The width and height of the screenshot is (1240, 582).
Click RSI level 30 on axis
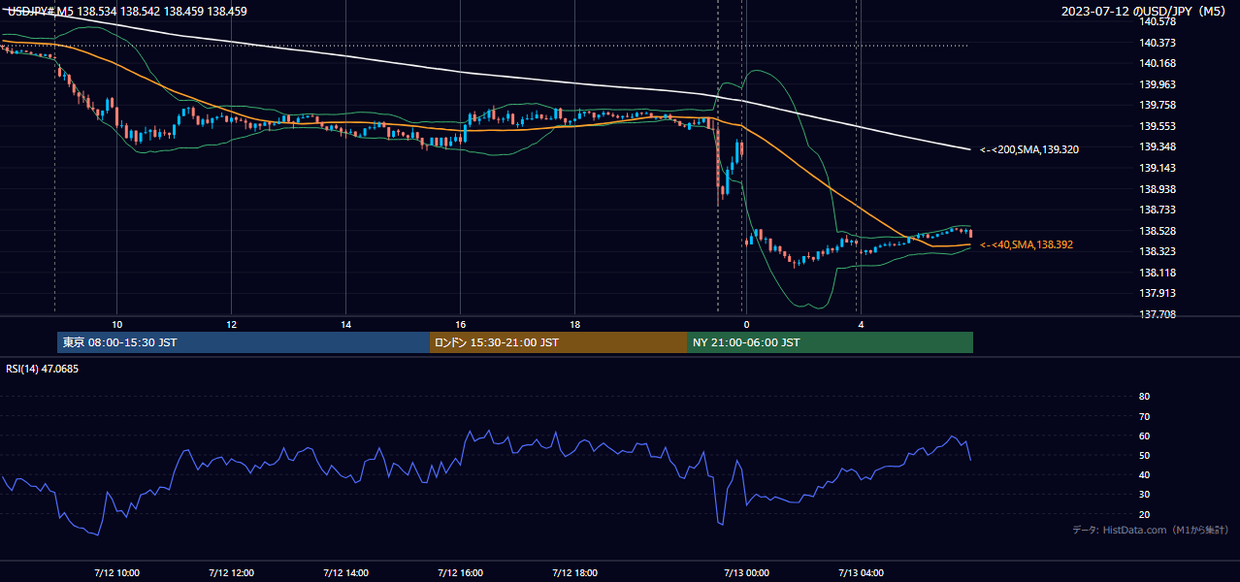(x=1144, y=494)
